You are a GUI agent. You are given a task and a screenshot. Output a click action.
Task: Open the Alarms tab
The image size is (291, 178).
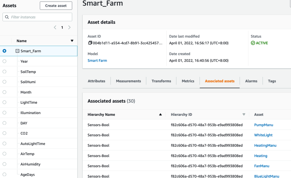point(251,81)
